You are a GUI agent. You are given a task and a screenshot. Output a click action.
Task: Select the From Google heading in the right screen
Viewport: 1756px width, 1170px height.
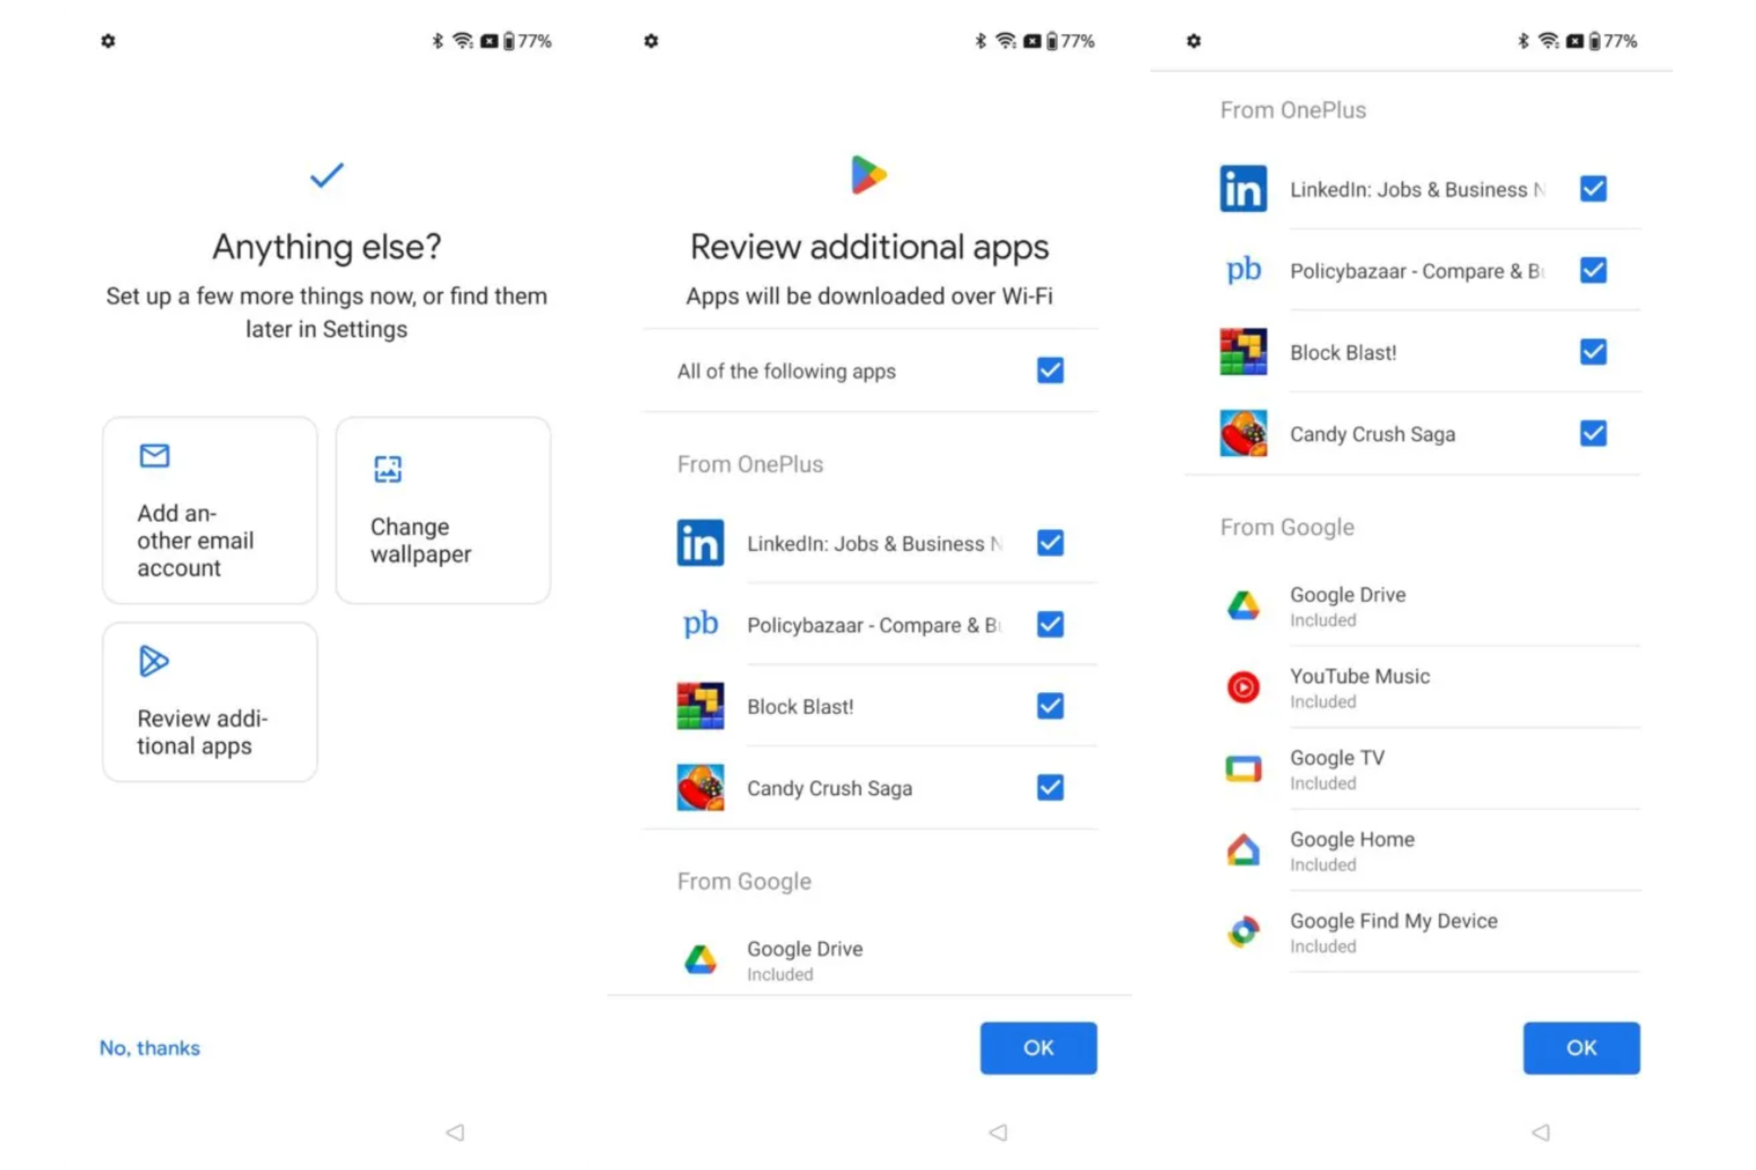pyautogui.click(x=1287, y=528)
